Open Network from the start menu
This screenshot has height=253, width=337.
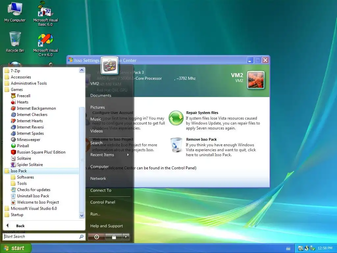point(98,178)
